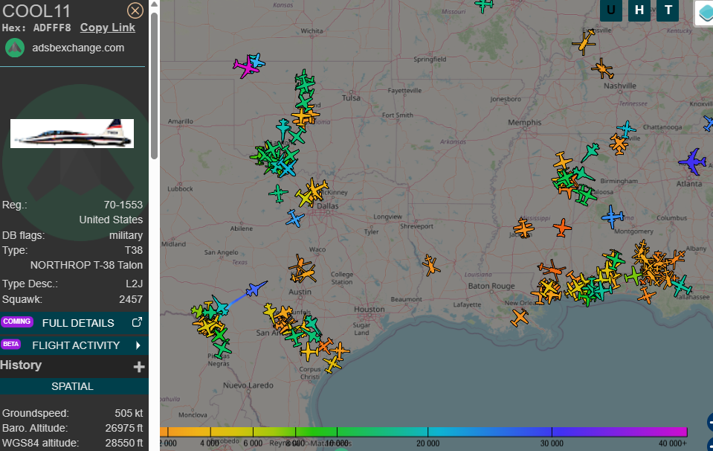Select the orange plane near Shreveport Louisiana border
Viewport: 713px width, 451px height.
(x=430, y=266)
